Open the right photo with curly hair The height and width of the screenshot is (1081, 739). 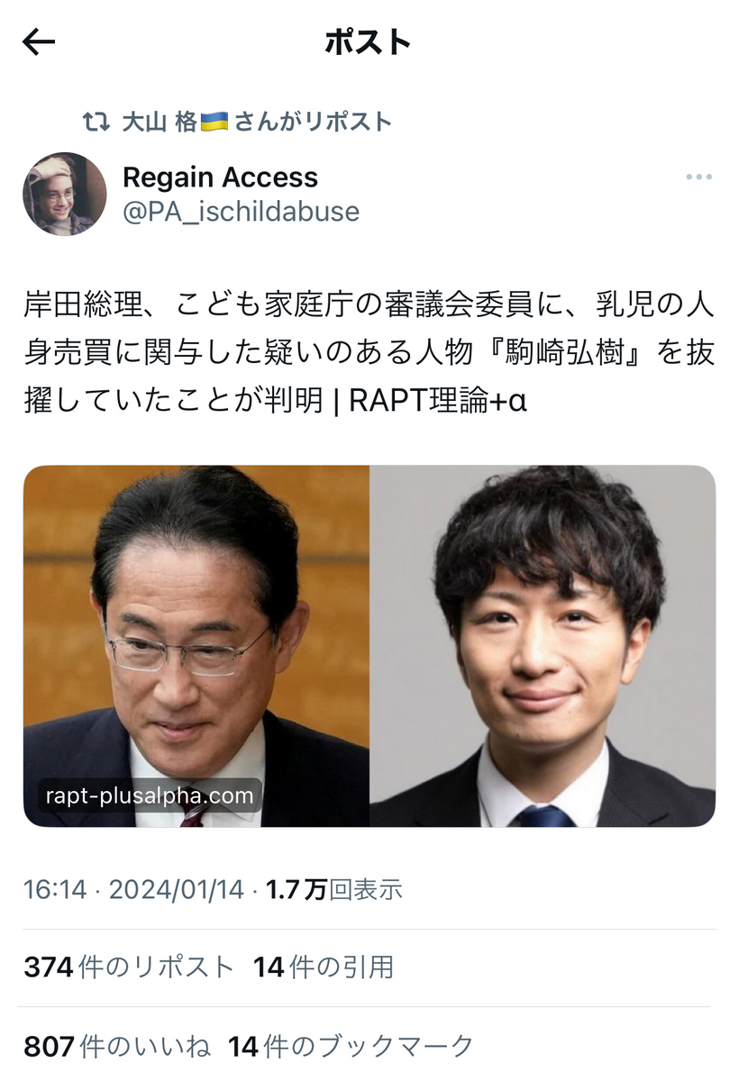[543, 646]
